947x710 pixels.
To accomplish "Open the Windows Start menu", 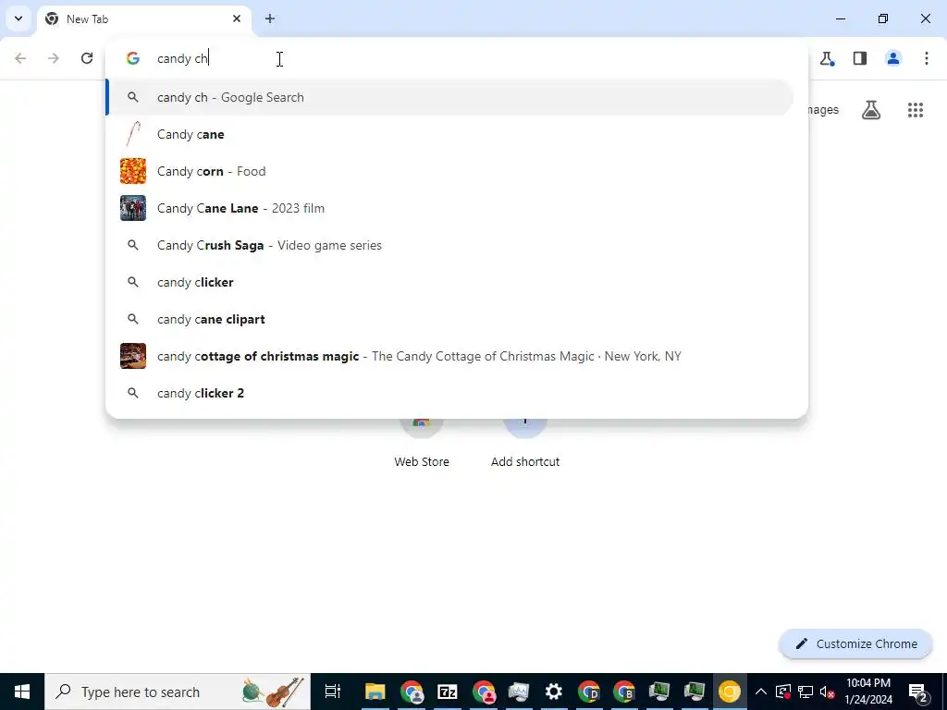I will click(x=22, y=692).
